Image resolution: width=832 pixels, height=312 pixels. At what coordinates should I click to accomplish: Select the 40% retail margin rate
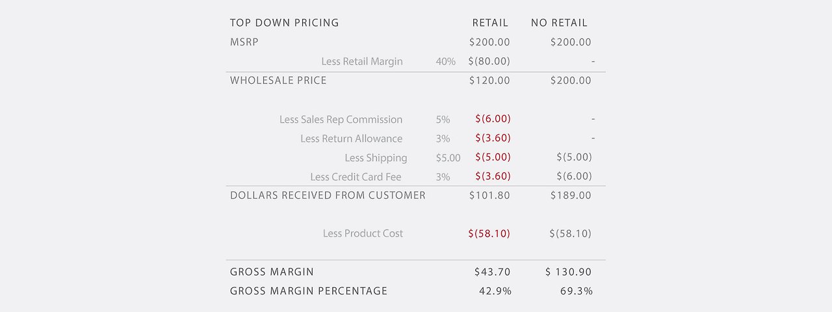coord(446,62)
